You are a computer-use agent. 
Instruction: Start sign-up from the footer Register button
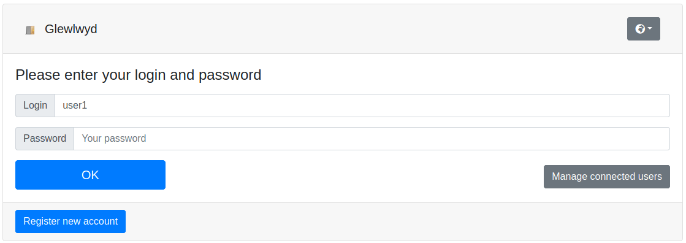click(71, 222)
